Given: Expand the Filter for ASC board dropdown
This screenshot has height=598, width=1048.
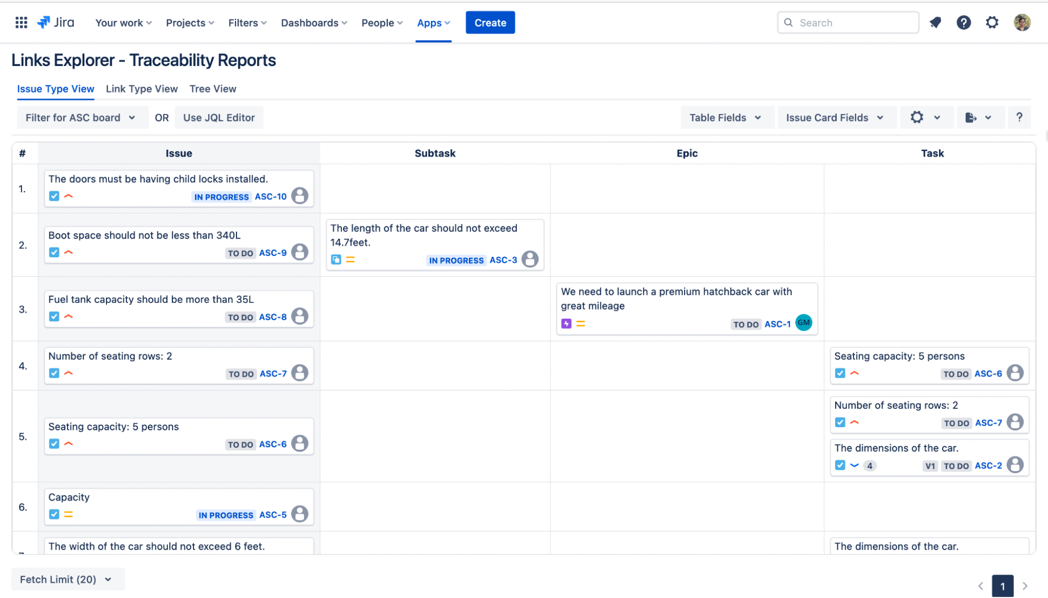Looking at the screenshot, I should [x=80, y=117].
